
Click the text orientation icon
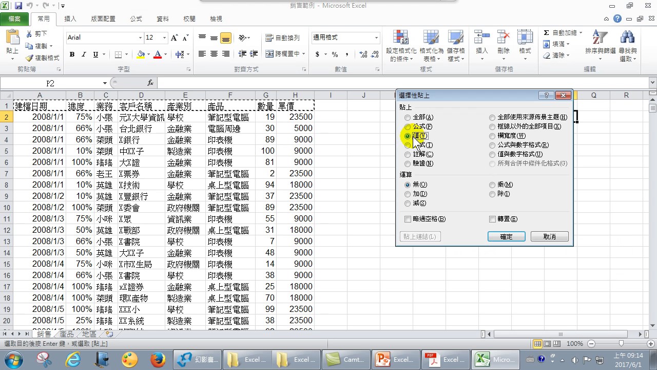(x=242, y=38)
